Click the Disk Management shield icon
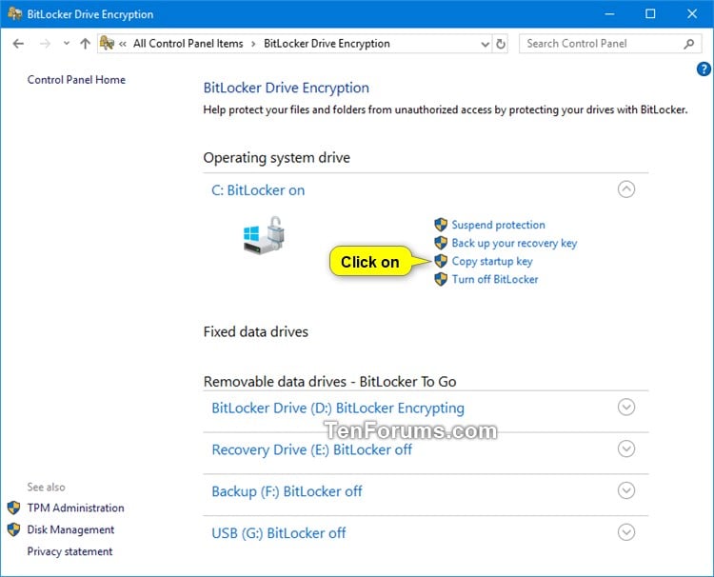Viewport: 714px width, 577px height. tap(13, 529)
